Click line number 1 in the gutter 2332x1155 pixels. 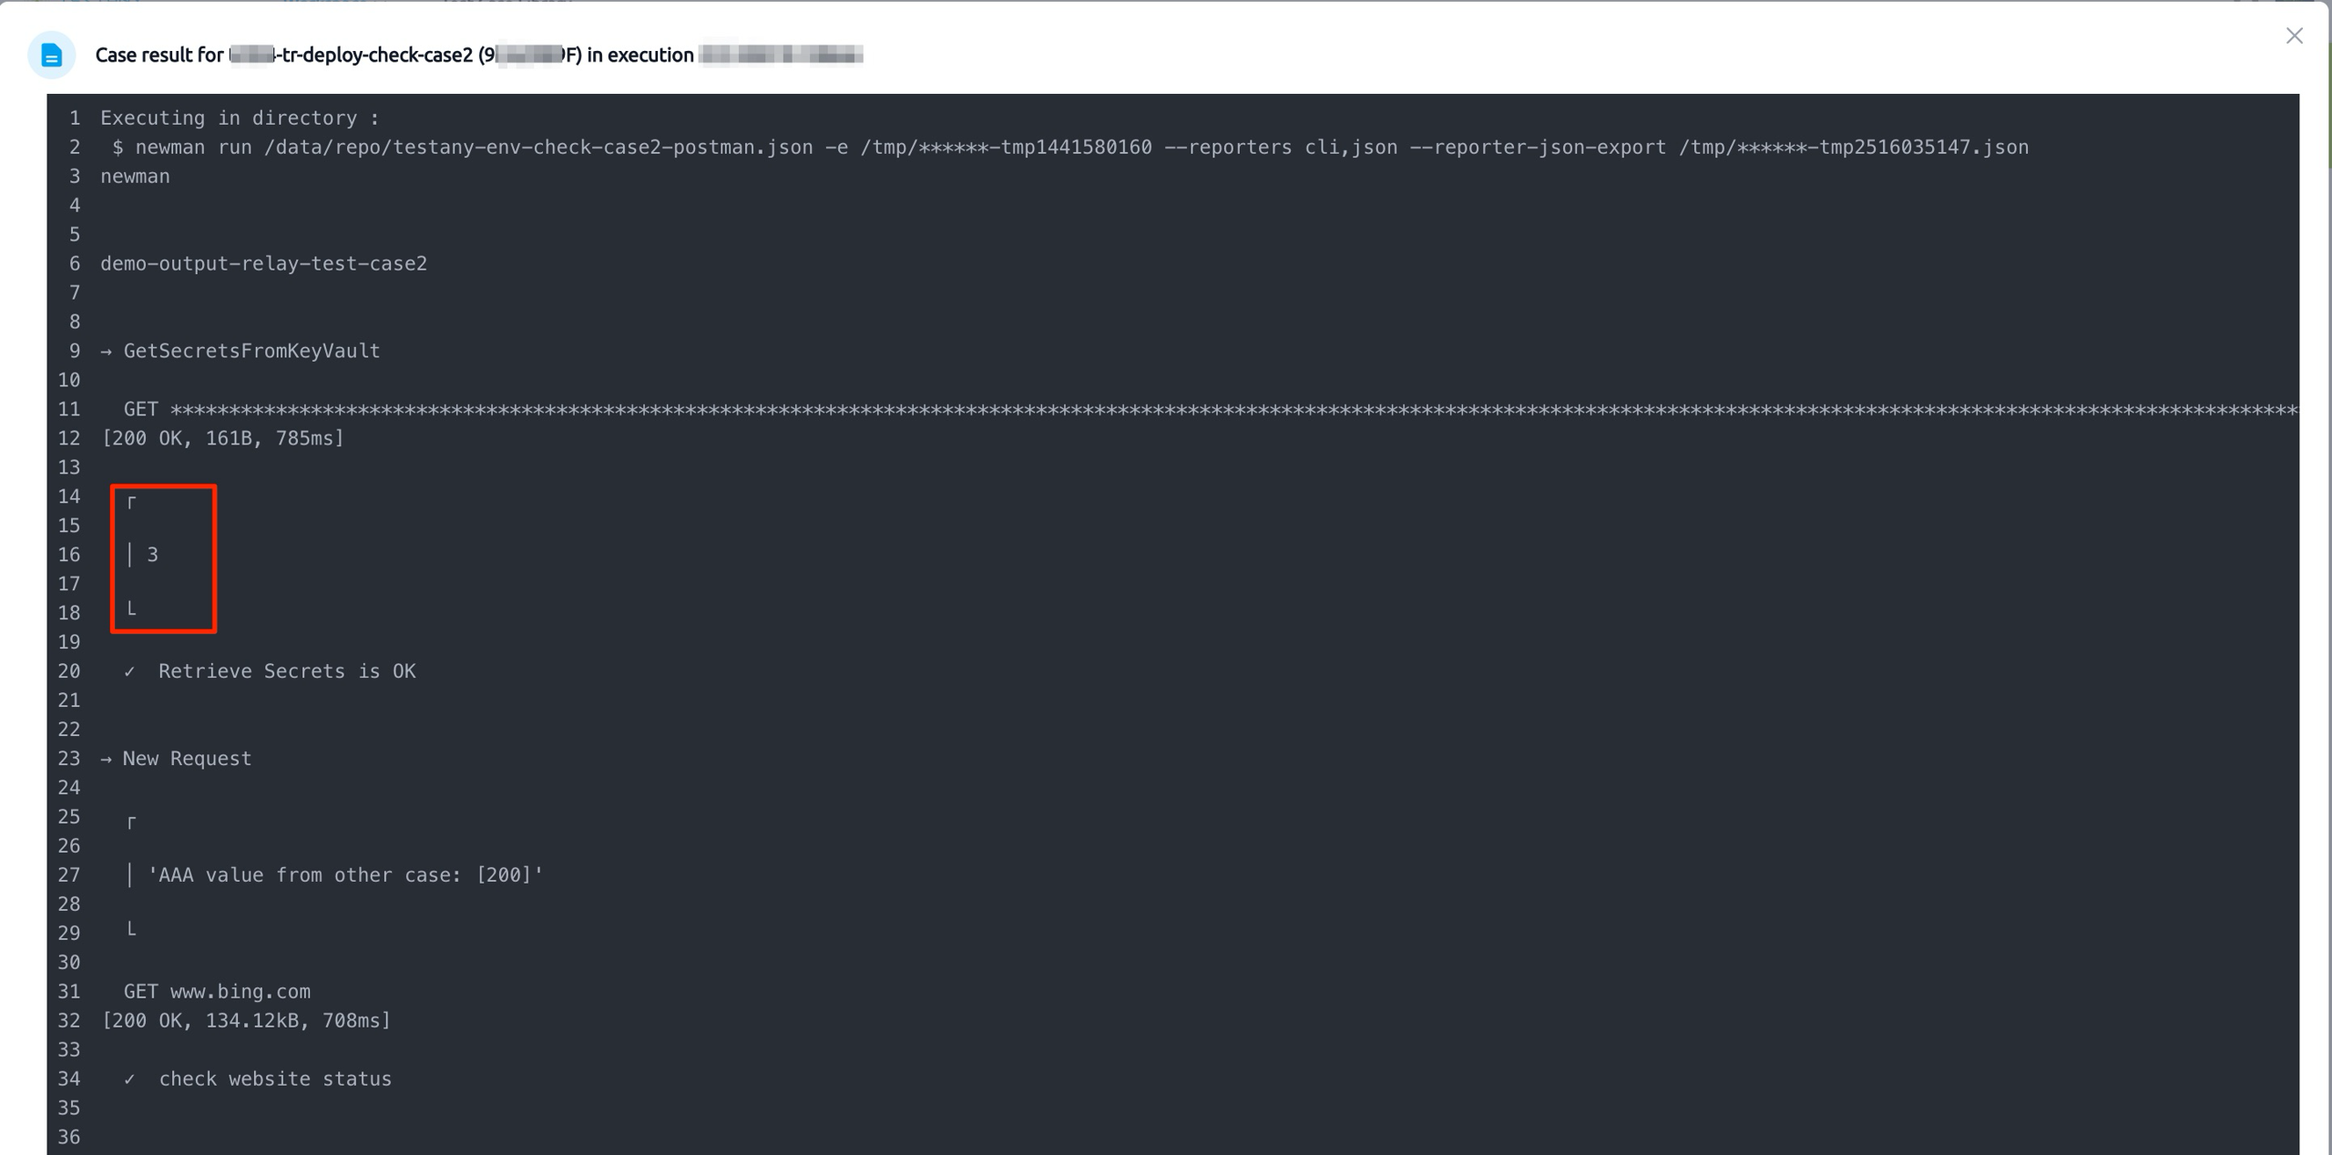(x=75, y=118)
